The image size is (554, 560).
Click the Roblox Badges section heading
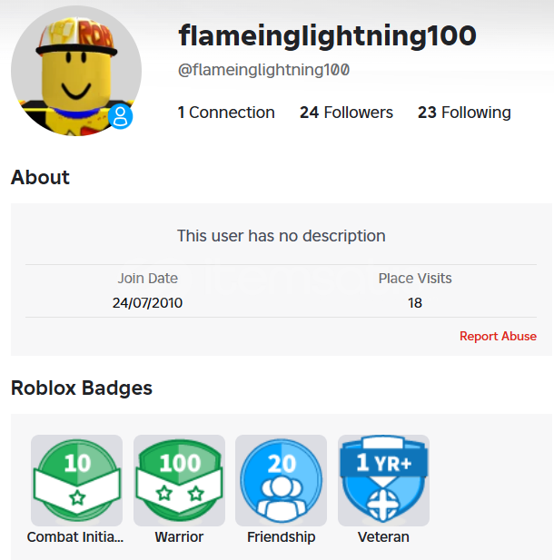click(82, 388)
